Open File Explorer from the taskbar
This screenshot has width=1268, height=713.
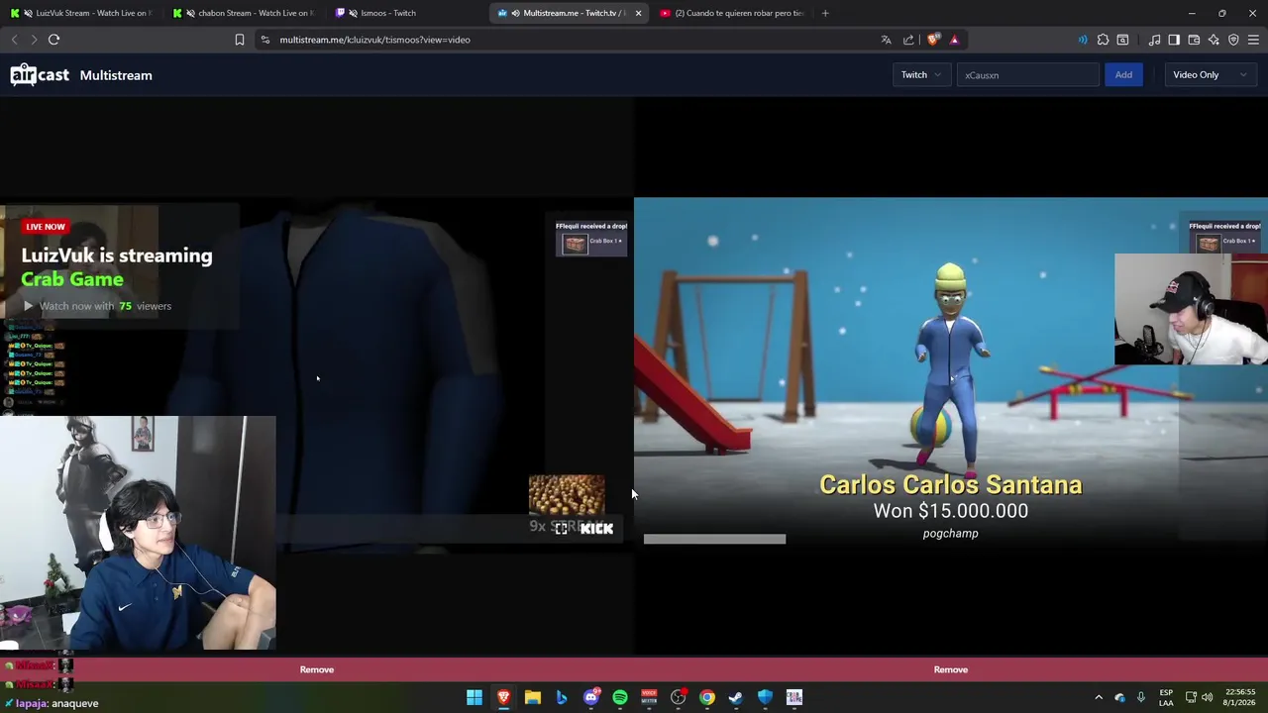tap(533, 697)
